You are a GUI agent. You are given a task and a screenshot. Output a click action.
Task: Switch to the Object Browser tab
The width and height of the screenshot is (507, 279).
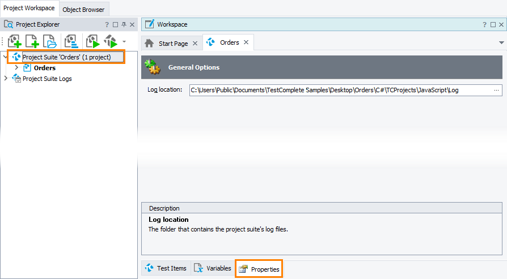(83, 10)
